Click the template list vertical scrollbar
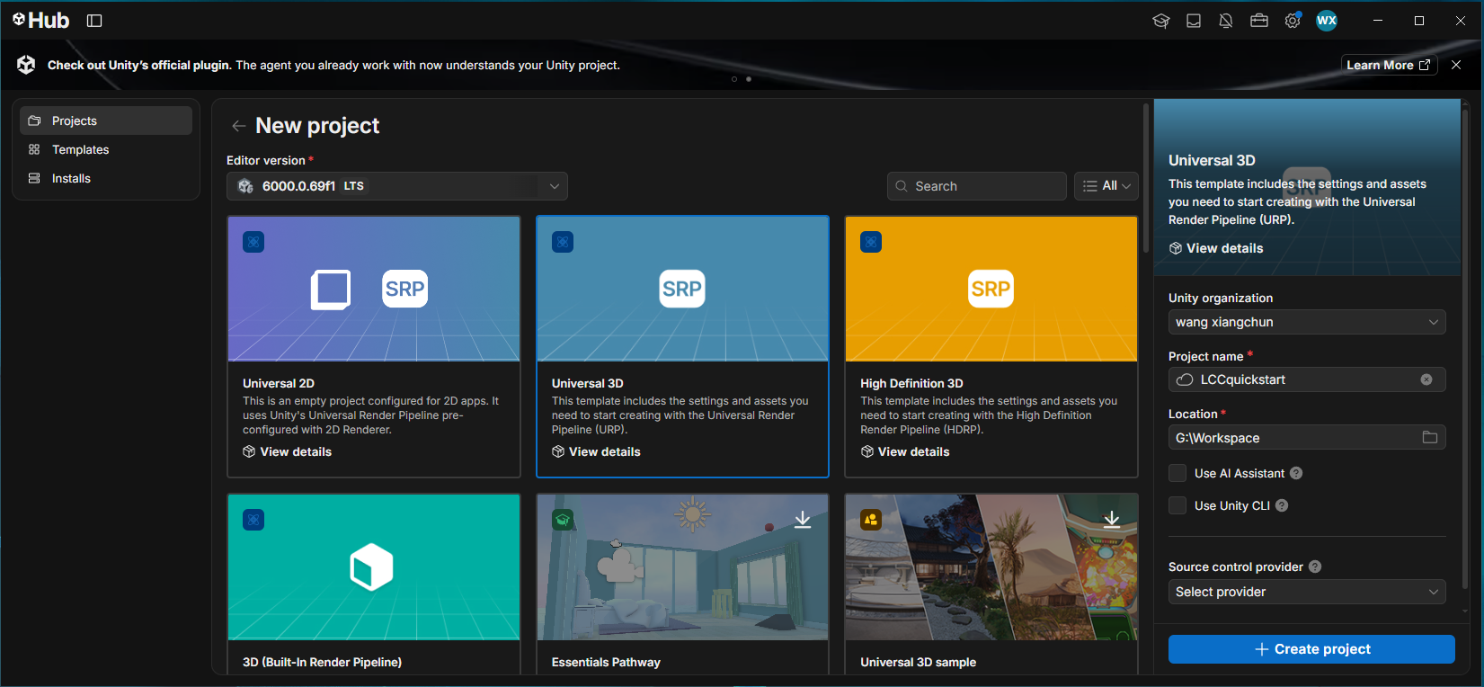The height and width of the screenshot is (687, 1484). click(1146, 180)
